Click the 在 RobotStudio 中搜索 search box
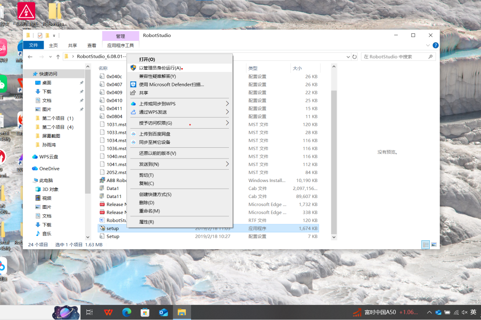Viewport: 481px width, 320px height. coord(394,57)
